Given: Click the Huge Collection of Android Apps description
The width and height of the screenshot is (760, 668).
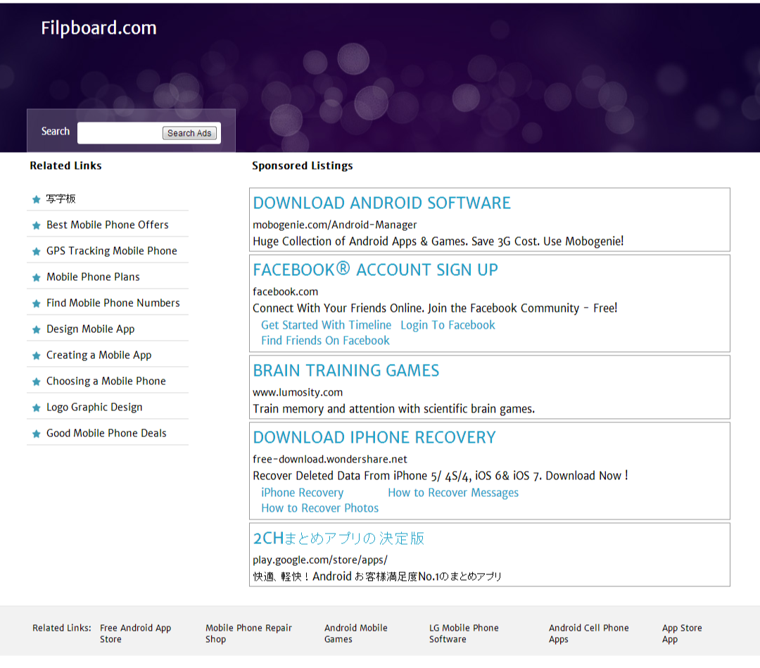Looking at the screenshot, I should point(438,241).
